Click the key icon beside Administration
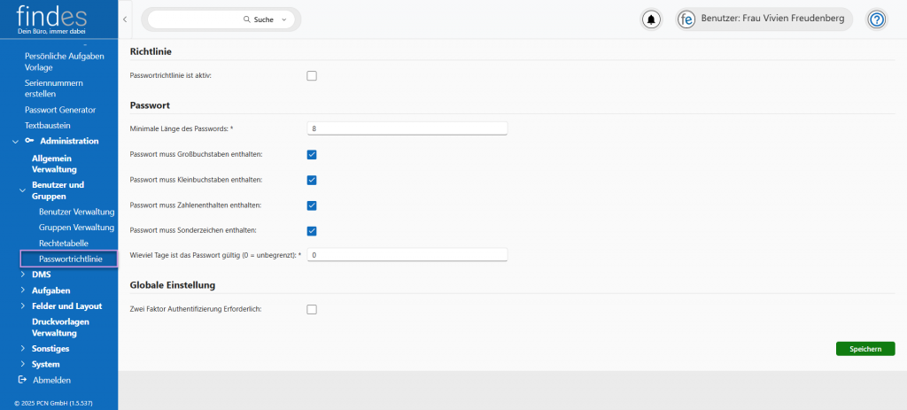Image resolution: width=907 pixels, height=410 pixels. tap(29, 141)
